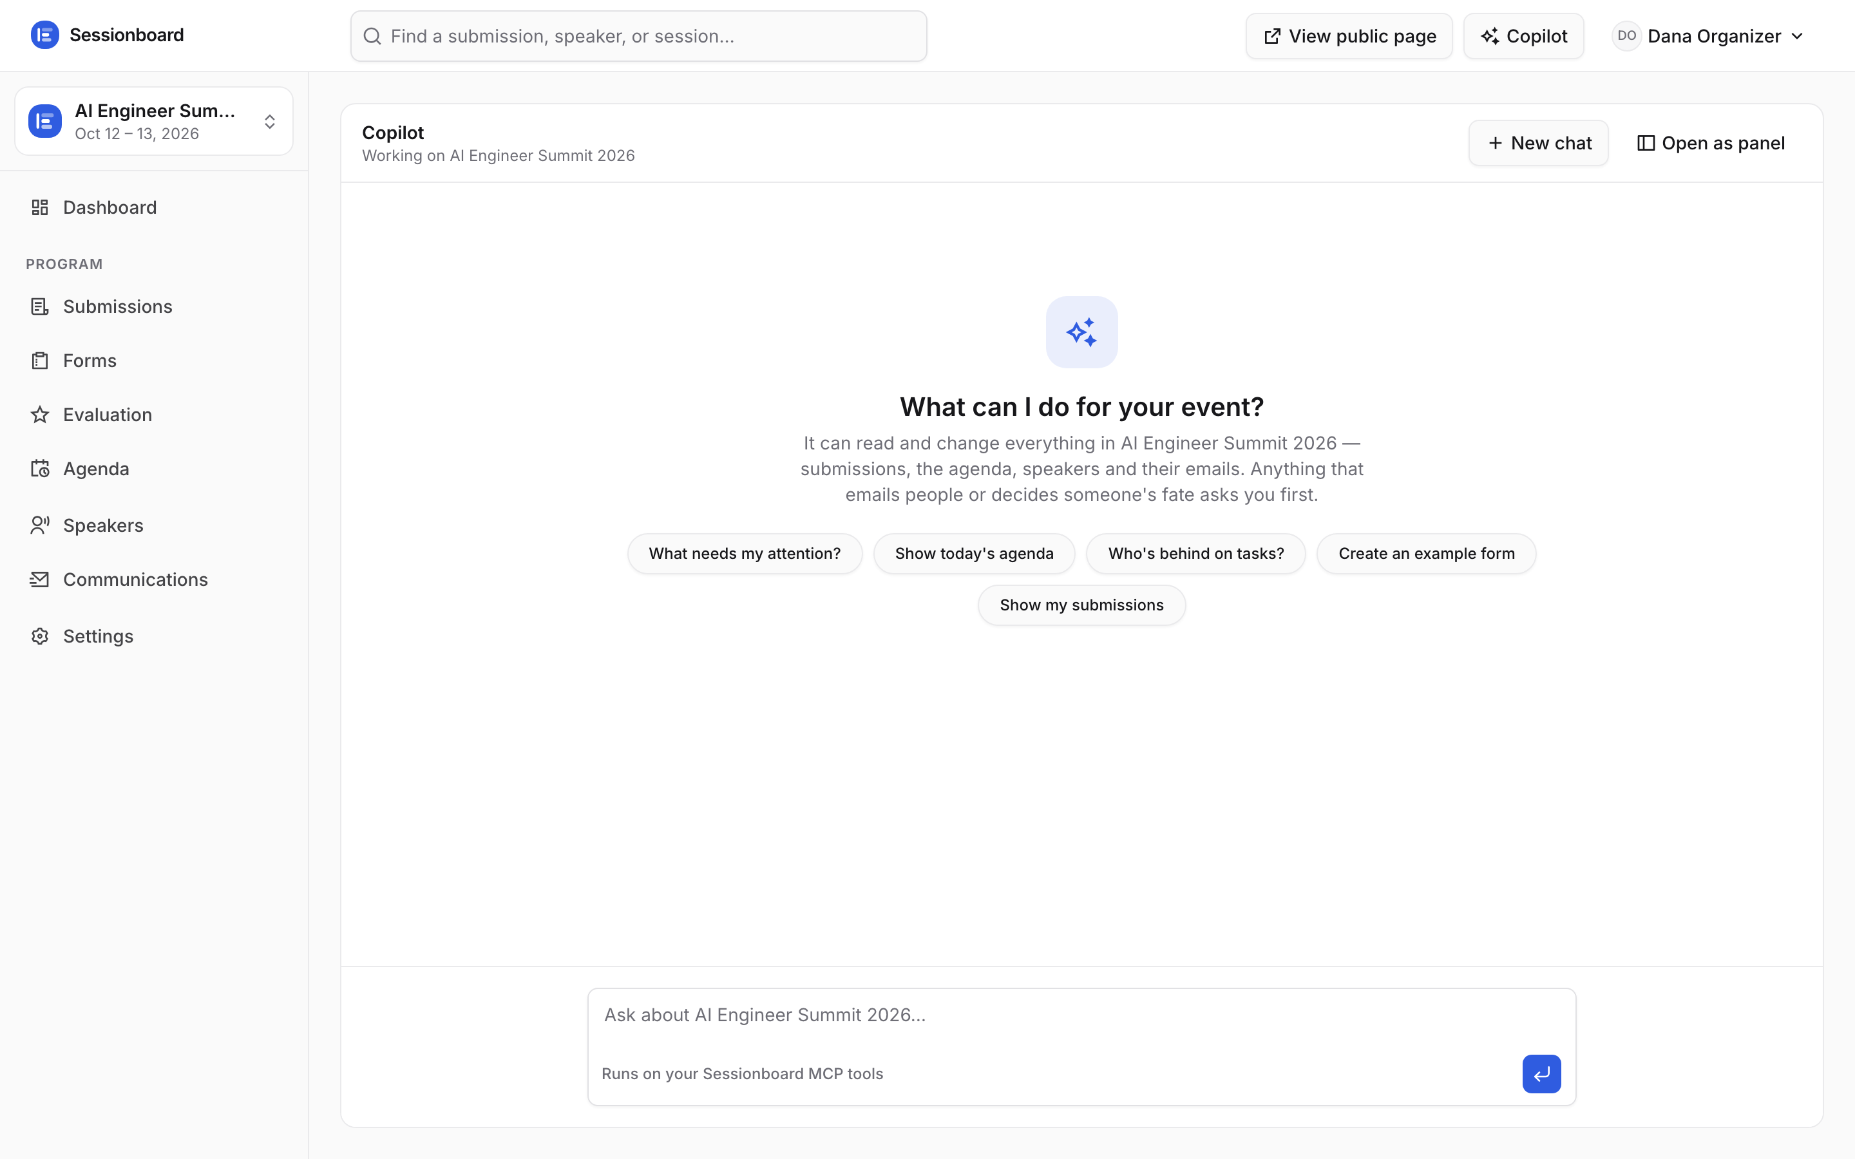1855x1159 pixels.
Task: Click the plus icon on New chat
Action: pyautogui.click(x=1495, y=144)
